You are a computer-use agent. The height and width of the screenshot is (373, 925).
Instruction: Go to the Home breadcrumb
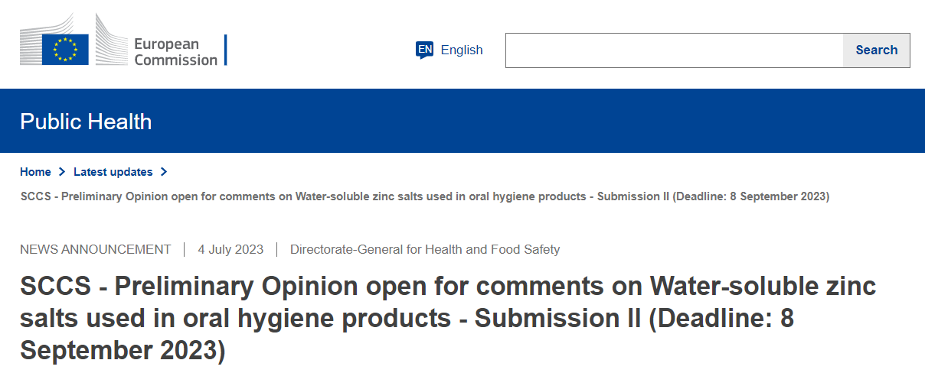pos(35,172)
